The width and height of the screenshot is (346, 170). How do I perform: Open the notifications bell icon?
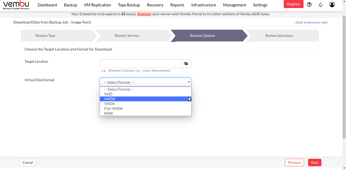click(x=321, y=5)
